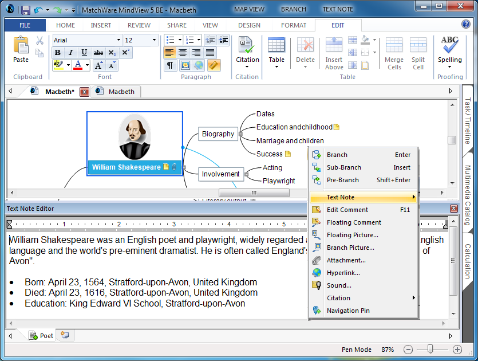The image size is (478, 361).
Task: Insert picture into text note
Action: coord(185,65)
